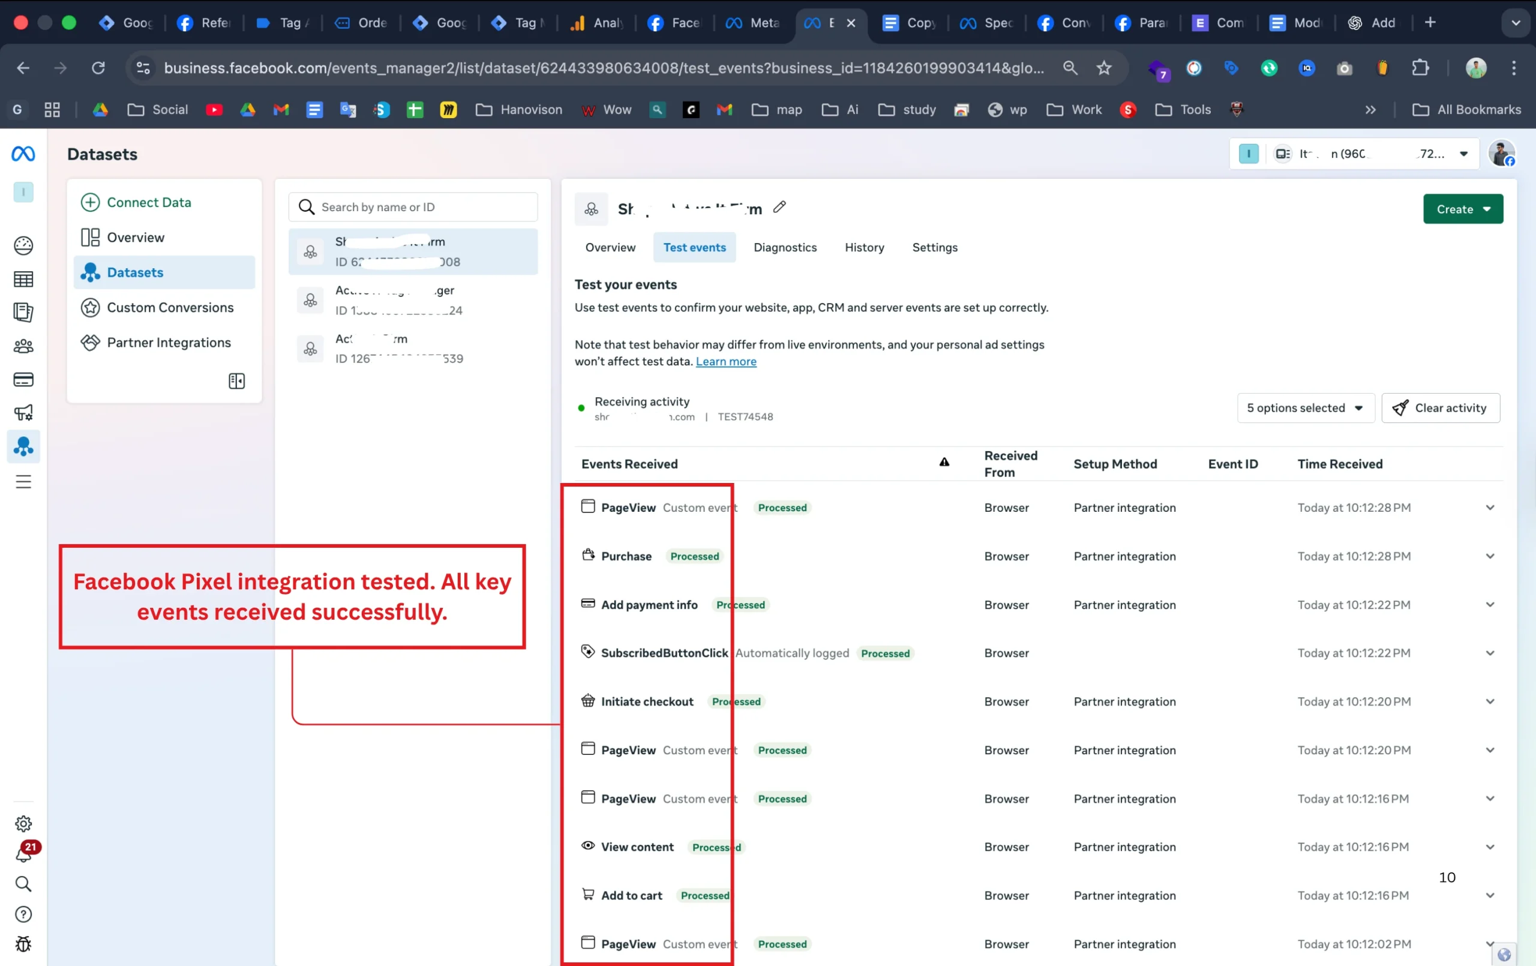Switch to the Diagnostics tab

(785, 248)
